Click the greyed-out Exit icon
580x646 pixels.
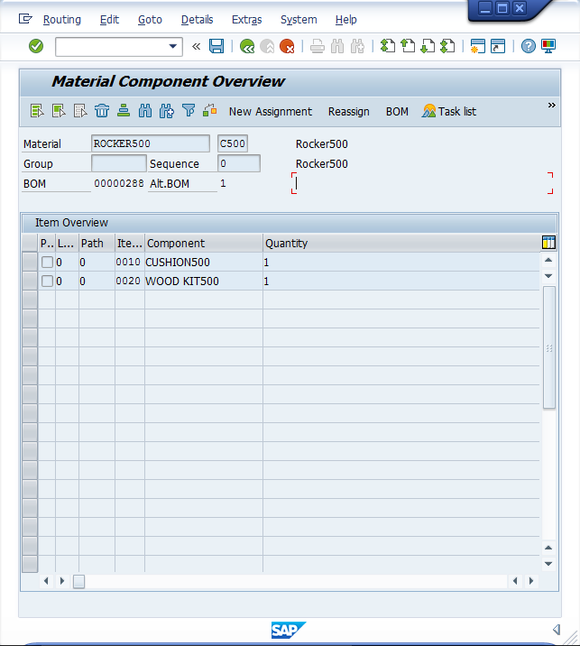point(267,46)
